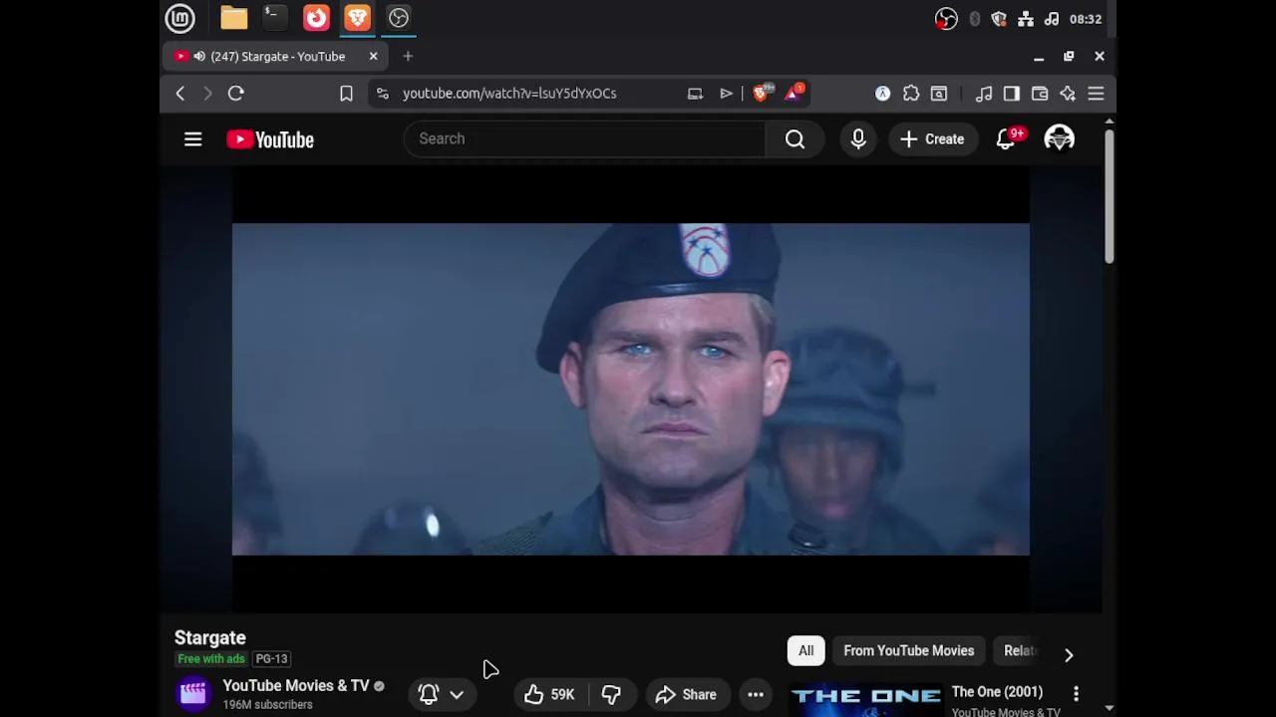Screen dimensions: 1276x717
Task: Start voice search with the microphone
Action: [858, 138]
